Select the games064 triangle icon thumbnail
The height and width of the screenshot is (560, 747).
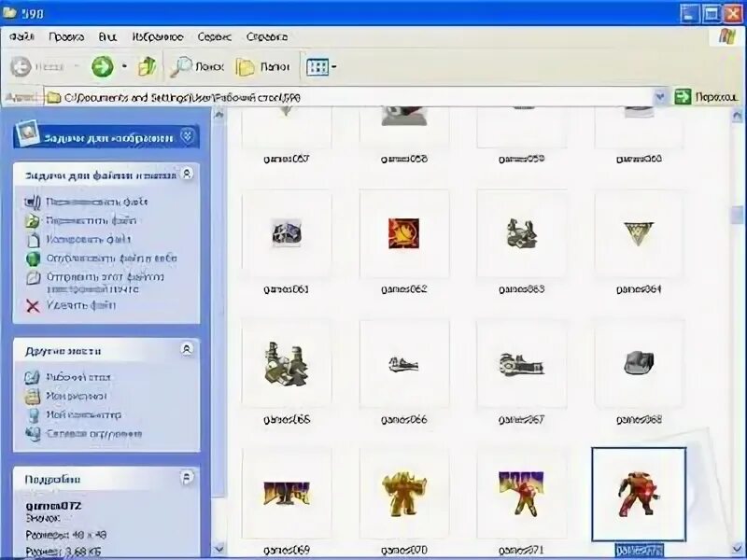point(639,233)
